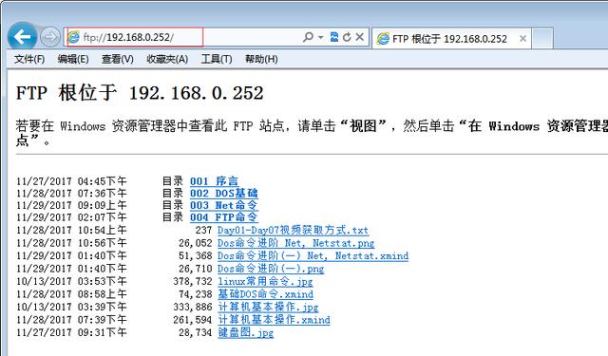Click the Internet Explorer icon in the address bar
Viewport: 608px width, 356px height.
(x=73, y=37)
